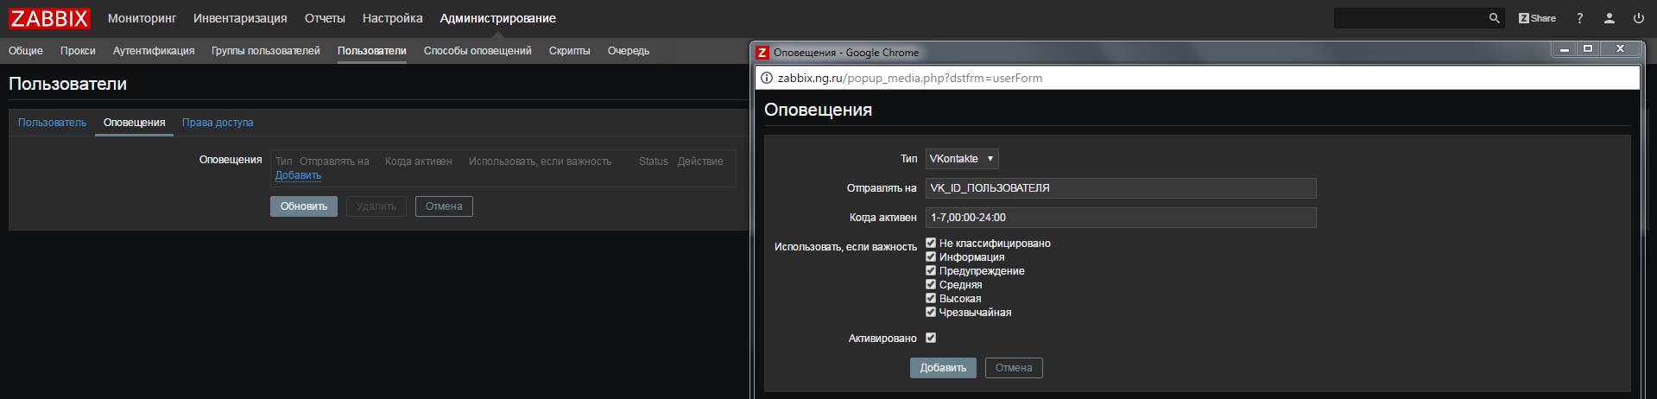Click the Добавить link in media table
This screenshot has width=1657, height=399.
(x=298, y=175)
